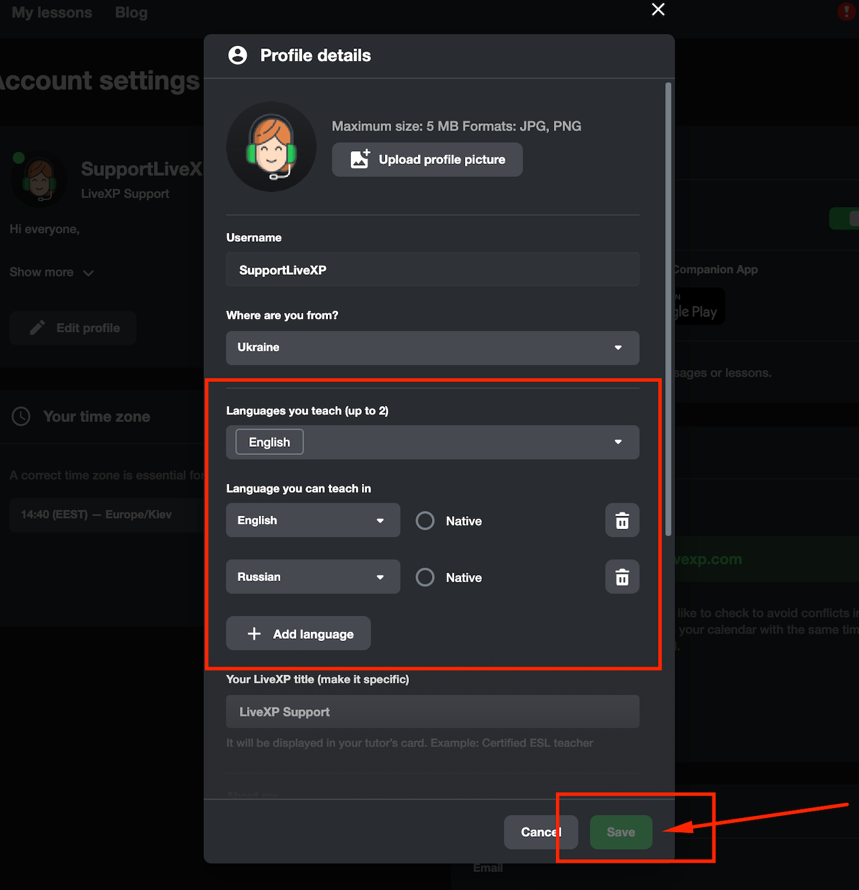Delete the Russian teaching language row

(x=622, y=577)
